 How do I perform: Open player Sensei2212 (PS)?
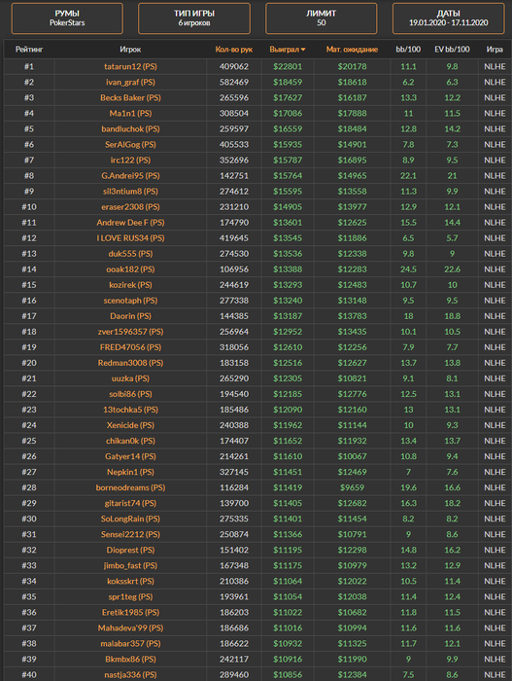[130, 535]
